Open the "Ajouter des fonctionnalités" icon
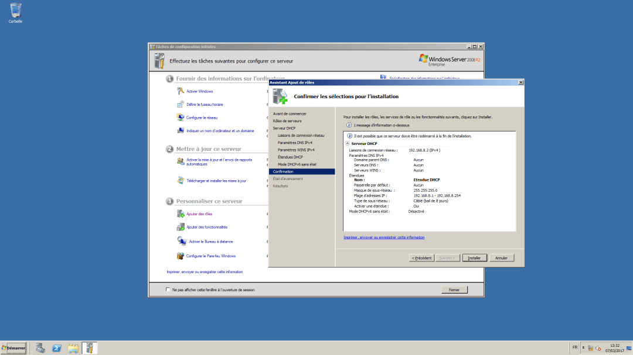Screen dimensions: 633x355 (179, 227)
